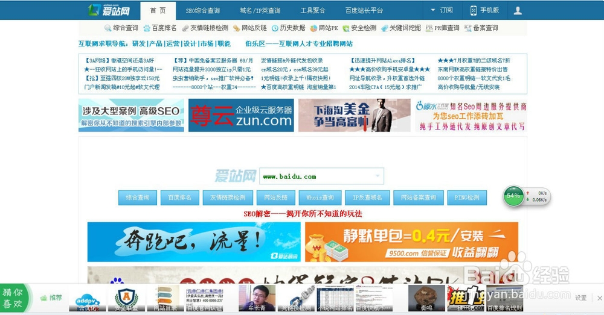Open 备案查询 toolbar item
The width and height of the screenshot is (604, 315).
tap(481, 28)
